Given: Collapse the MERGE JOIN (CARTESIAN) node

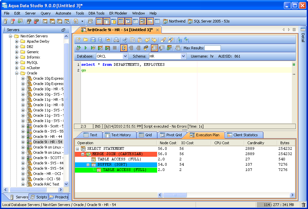Looking at the screenshot, I should tap(83, 154).
